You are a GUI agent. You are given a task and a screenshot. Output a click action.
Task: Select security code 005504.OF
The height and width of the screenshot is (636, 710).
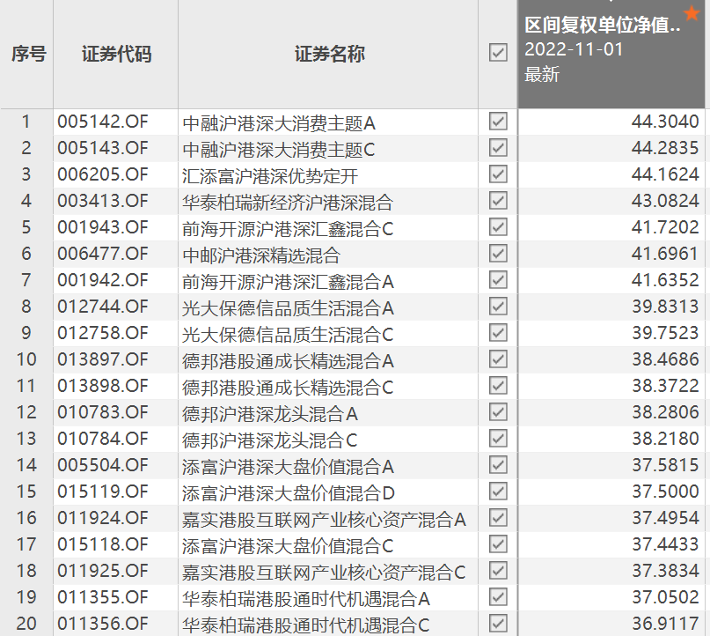[103, 464]
